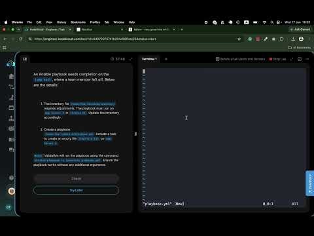Click the task timer display
The image size is (314, 236).
pos(118,59)
